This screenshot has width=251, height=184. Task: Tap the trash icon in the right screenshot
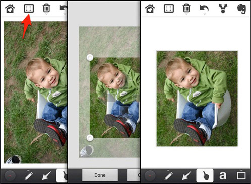point(186,9)
